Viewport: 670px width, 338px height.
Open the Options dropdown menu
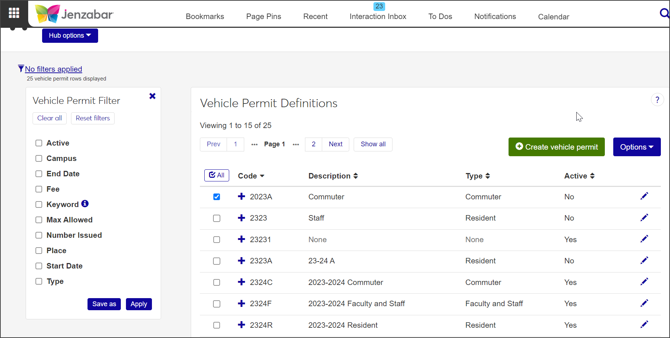637,147
